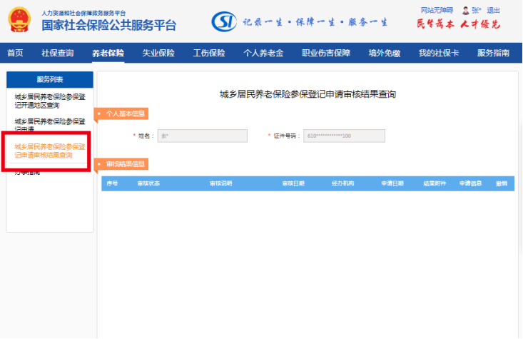Click the 姓名 name input field
523x339 pixels.
point(202,136)
